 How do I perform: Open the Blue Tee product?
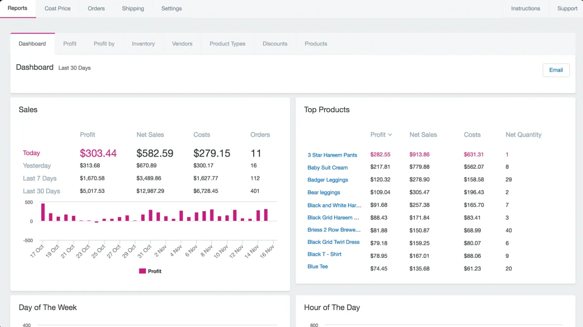(x=318, y=267)
